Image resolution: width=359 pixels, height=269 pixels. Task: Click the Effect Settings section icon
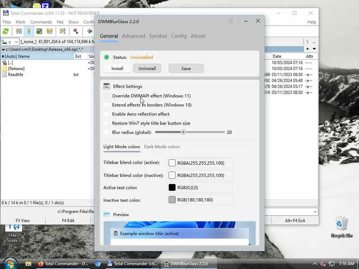coord(107,86)
